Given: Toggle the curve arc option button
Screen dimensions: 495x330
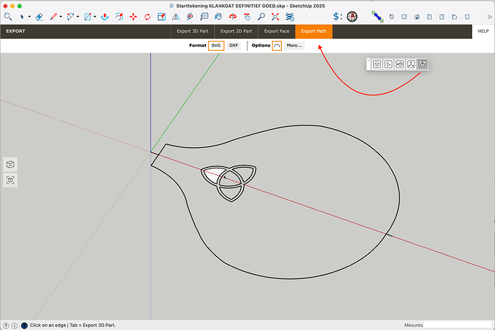Looking at the screenshot, I should (x=277, y=45).
